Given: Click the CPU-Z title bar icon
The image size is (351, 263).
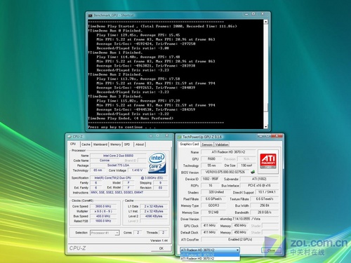Looking at the screenshot, I should 69,137.
